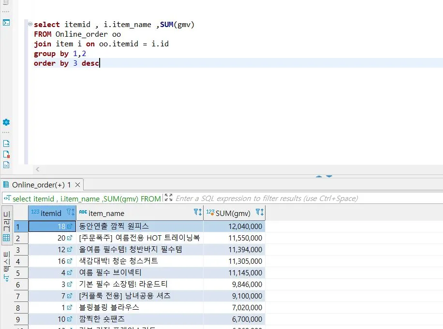This screenshot has height=329, width=443.
Task: Click cell '동안연출 깜찍 원피스'
Action: (140, 226)
